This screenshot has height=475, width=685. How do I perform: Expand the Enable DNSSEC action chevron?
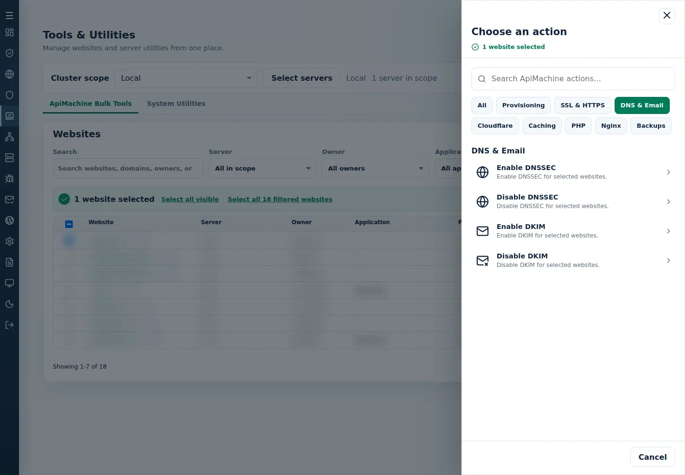(668, 172)
